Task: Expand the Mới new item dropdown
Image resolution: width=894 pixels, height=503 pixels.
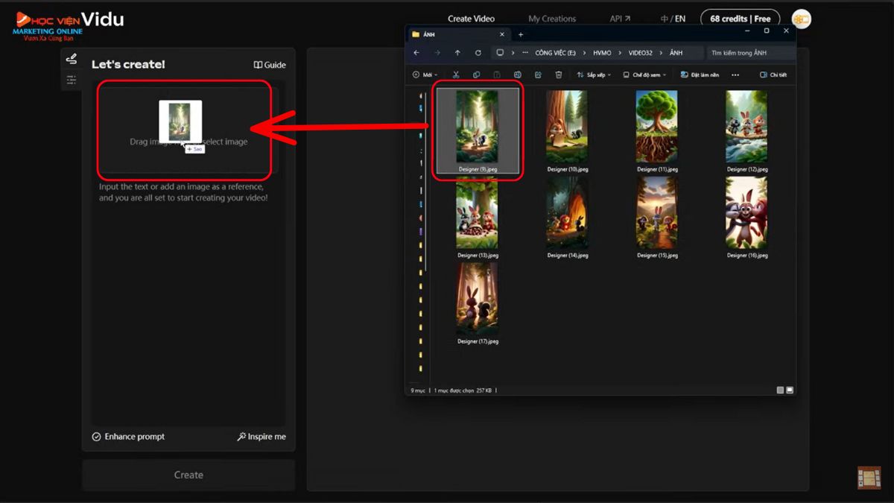Action: click(425, 75)
